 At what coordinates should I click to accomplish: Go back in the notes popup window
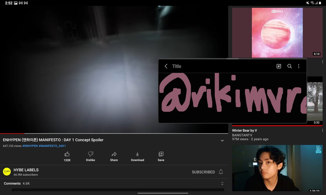click(x=166, y=66)
